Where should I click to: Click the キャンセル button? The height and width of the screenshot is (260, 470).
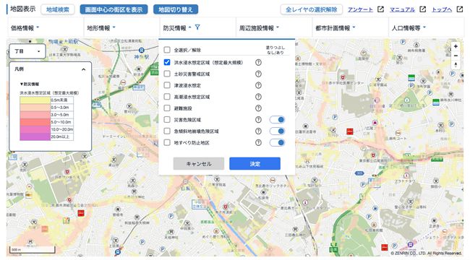point(198,163)
